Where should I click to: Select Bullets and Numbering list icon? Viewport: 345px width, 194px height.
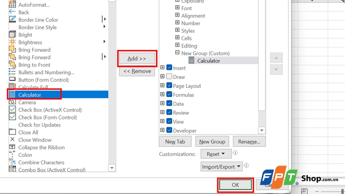point(13,72)
